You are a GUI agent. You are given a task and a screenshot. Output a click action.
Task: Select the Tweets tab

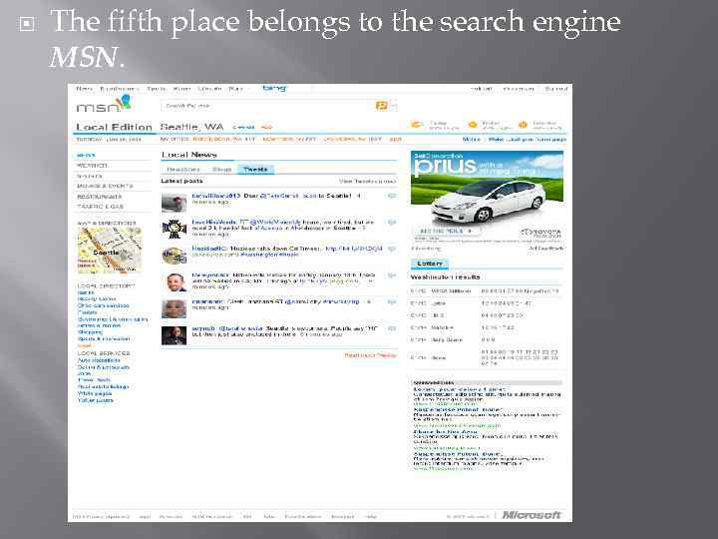[255, 169]
